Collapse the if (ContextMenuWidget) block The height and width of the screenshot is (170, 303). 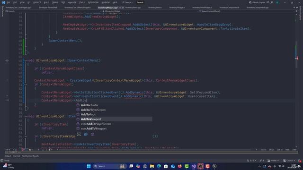tap(26, 85)
